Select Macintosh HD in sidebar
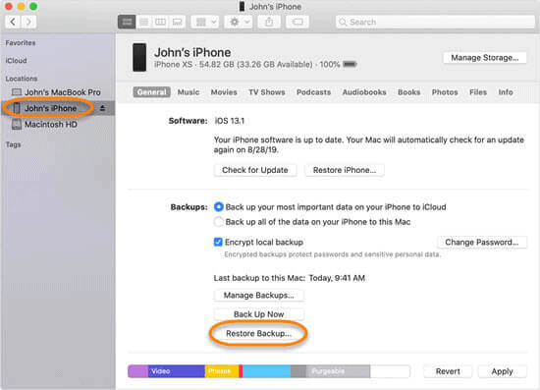 (x=57, y=125)
